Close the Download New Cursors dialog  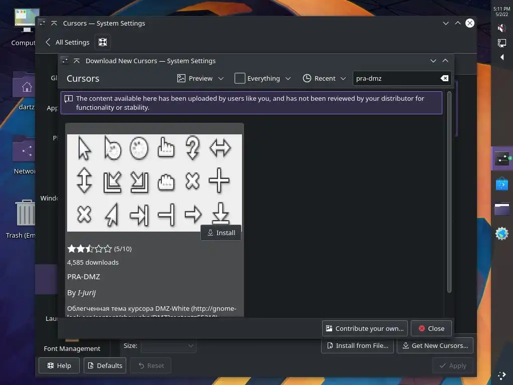click(x=431, y=328)
